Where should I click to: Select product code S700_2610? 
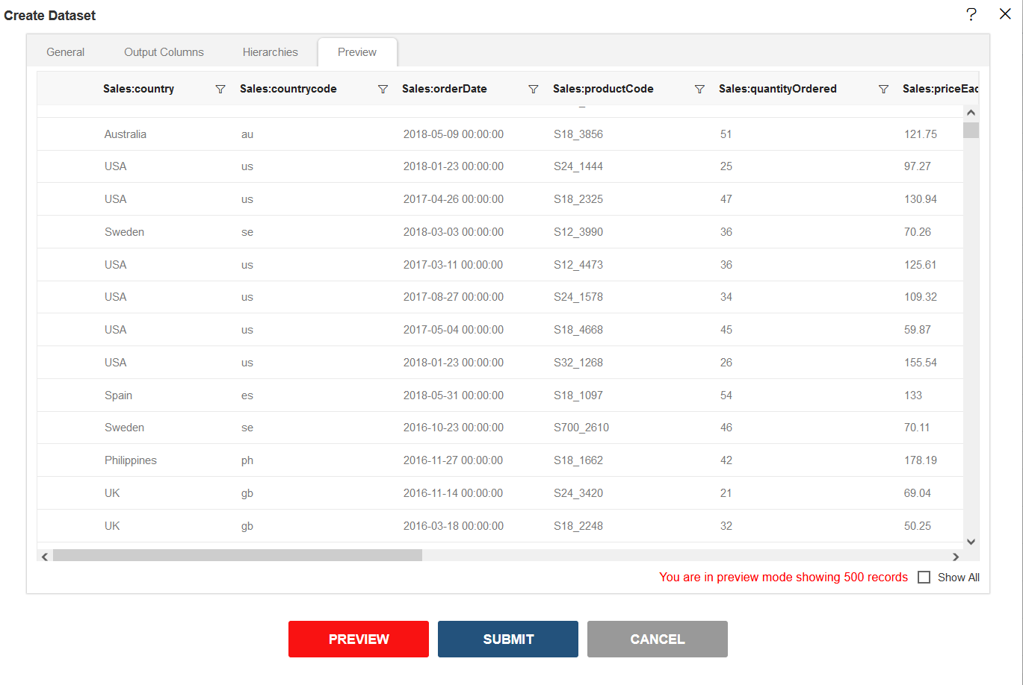coord(581,428)
